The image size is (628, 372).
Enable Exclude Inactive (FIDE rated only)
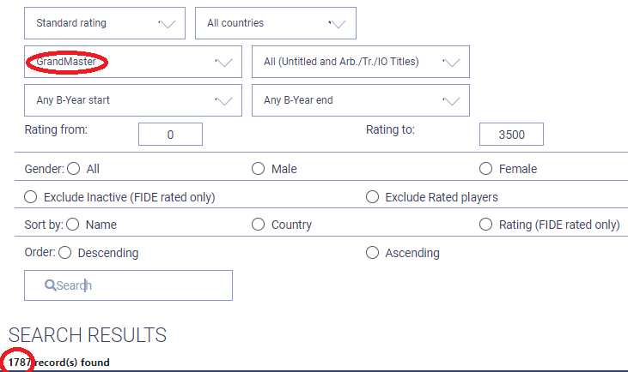pyautogui.click(x=31, y=197)
